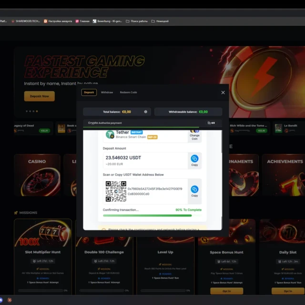The width and height of the screenshot is (305, 305).
Task: Open the Legacy of Dead recent win
Action: [x=33, y=128]
